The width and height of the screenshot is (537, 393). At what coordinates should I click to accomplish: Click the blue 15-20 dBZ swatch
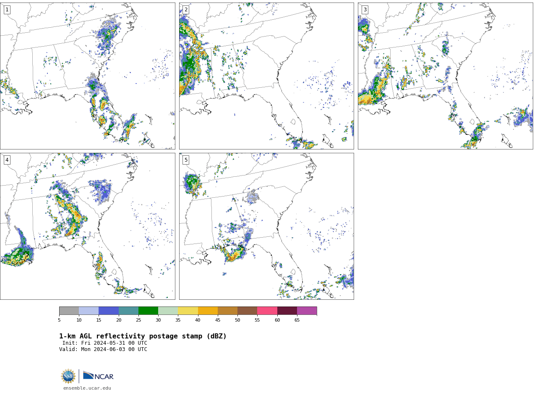coord(109,311)
